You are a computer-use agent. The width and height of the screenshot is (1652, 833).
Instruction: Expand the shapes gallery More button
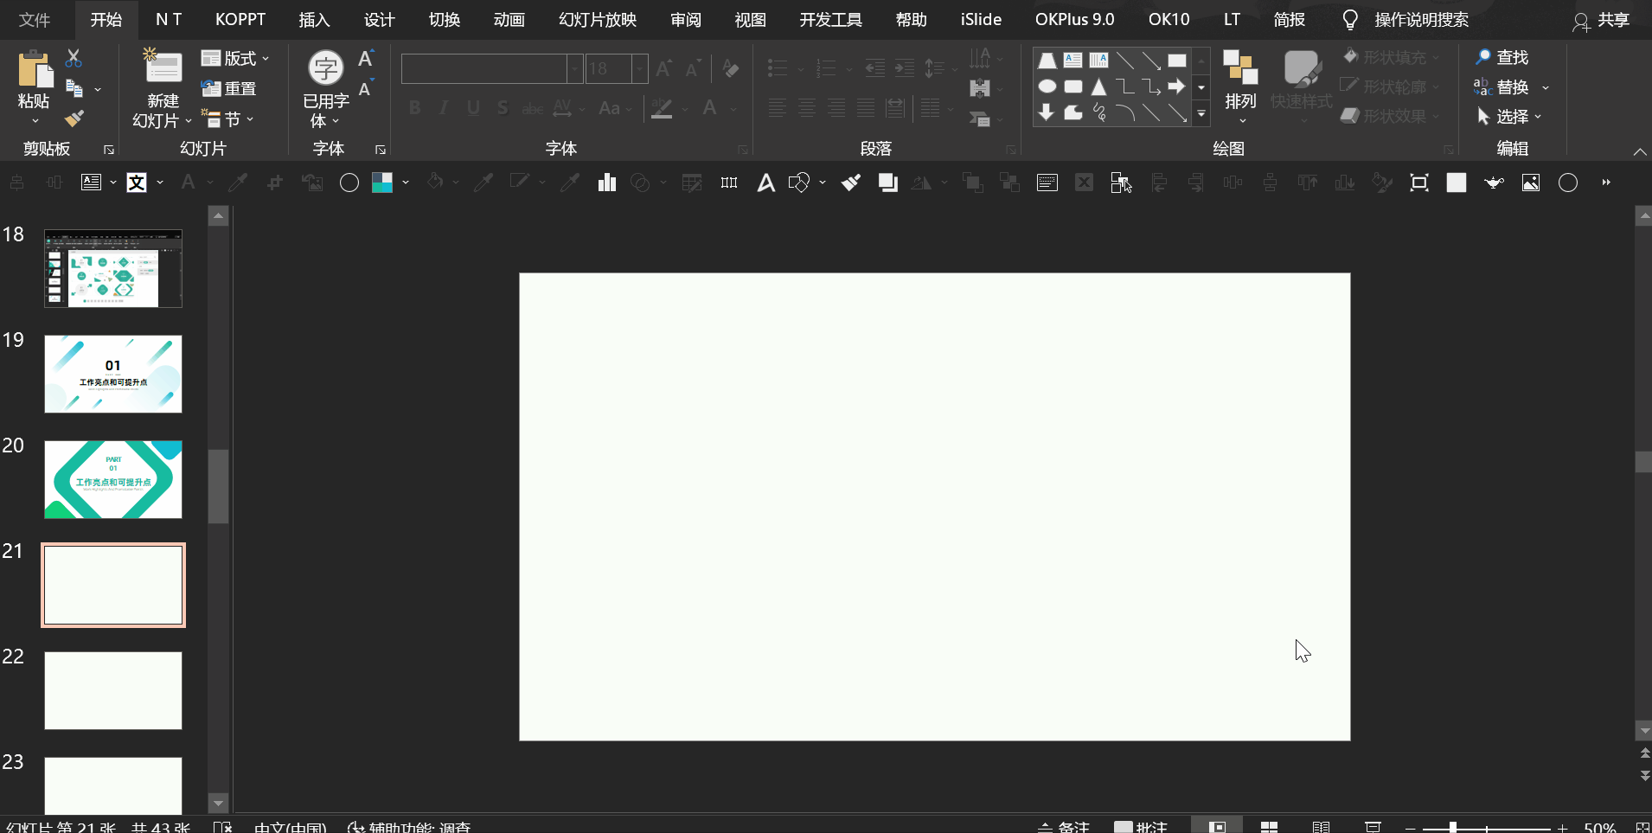pyautogui.click(x=1201, y=113)
